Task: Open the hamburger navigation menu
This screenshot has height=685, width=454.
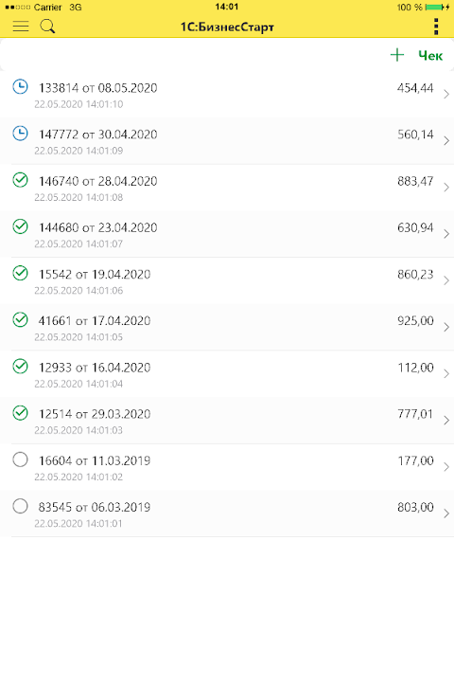Action: [x=21, y=27]
